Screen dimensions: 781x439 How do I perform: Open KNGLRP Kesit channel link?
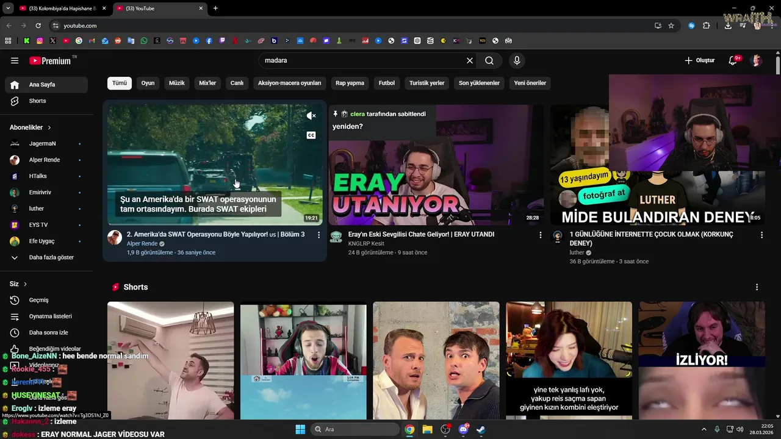click(x=366, y=243)
